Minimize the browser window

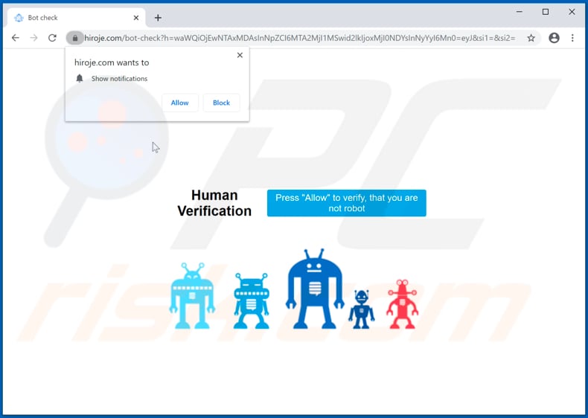point(520,12)
